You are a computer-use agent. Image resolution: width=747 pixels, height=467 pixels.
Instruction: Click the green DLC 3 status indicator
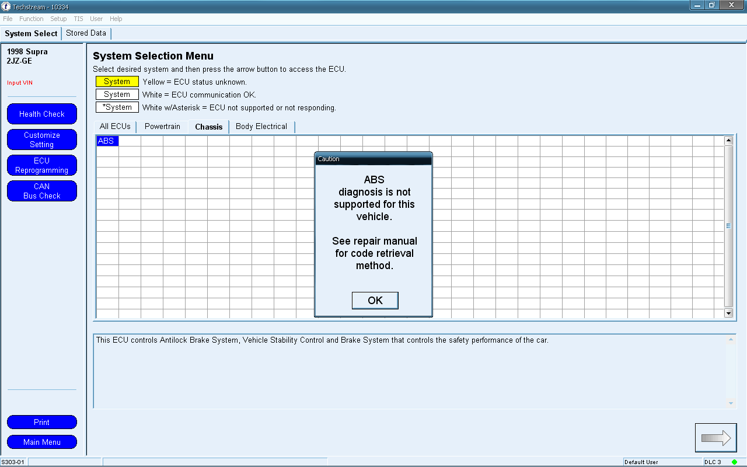coord(735,462)
